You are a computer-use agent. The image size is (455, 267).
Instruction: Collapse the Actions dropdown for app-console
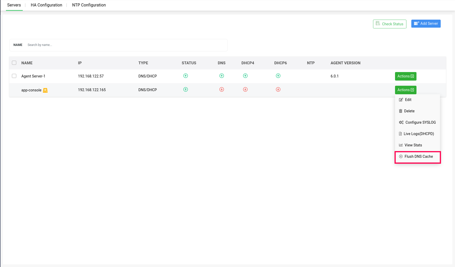click(x=405, y=90)
